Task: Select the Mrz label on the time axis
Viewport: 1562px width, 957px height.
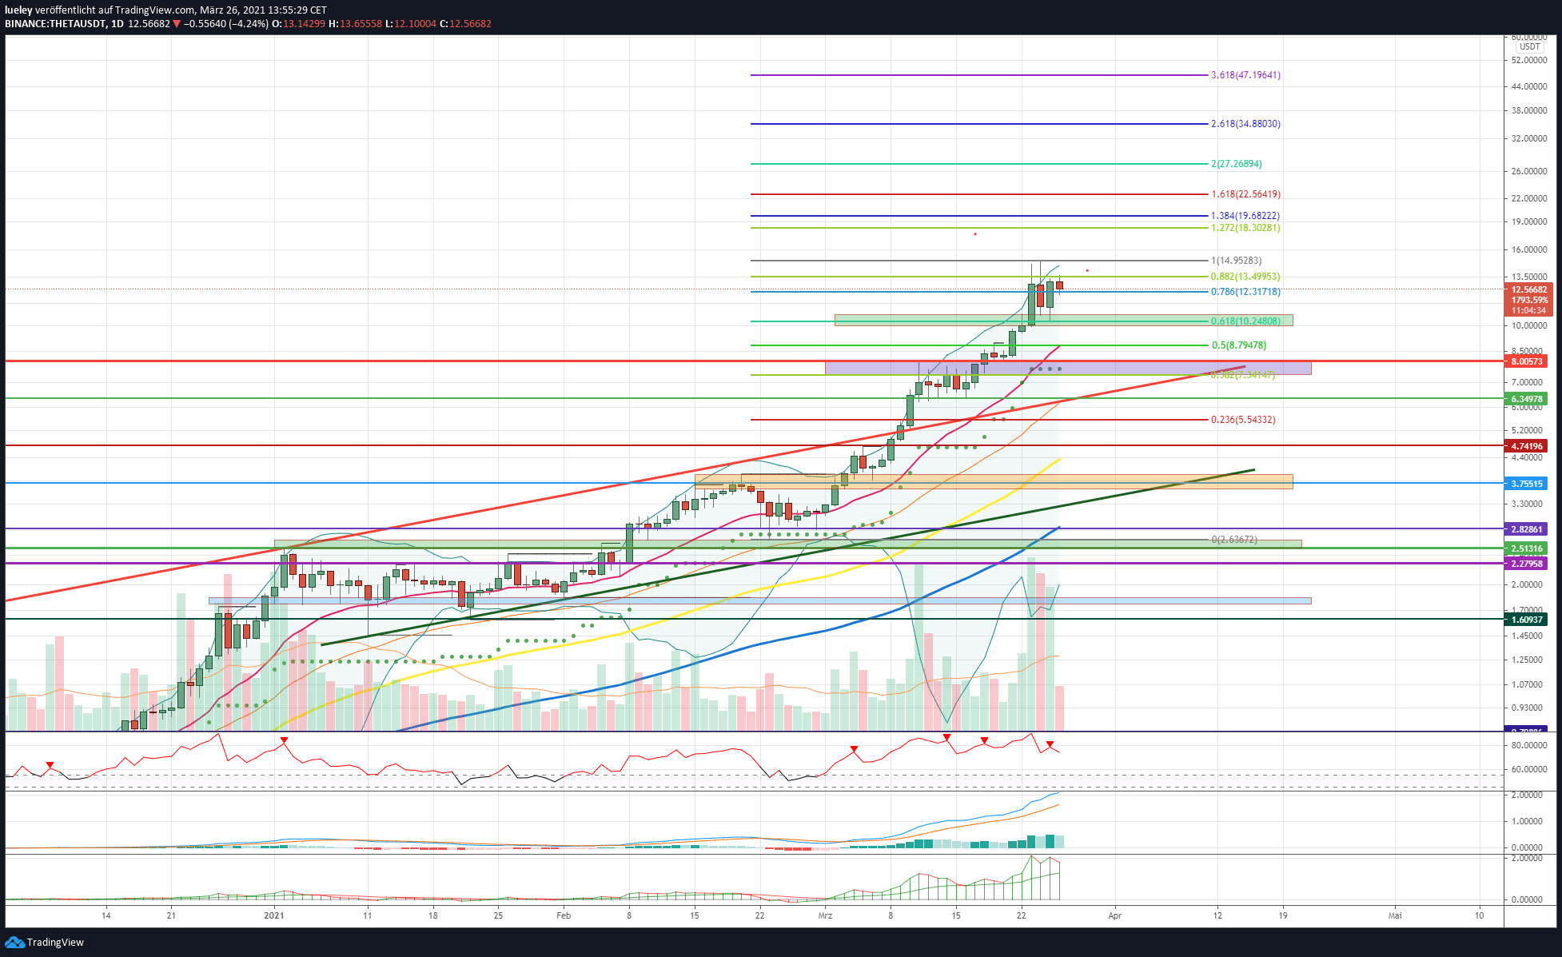Action: (825, 915)
